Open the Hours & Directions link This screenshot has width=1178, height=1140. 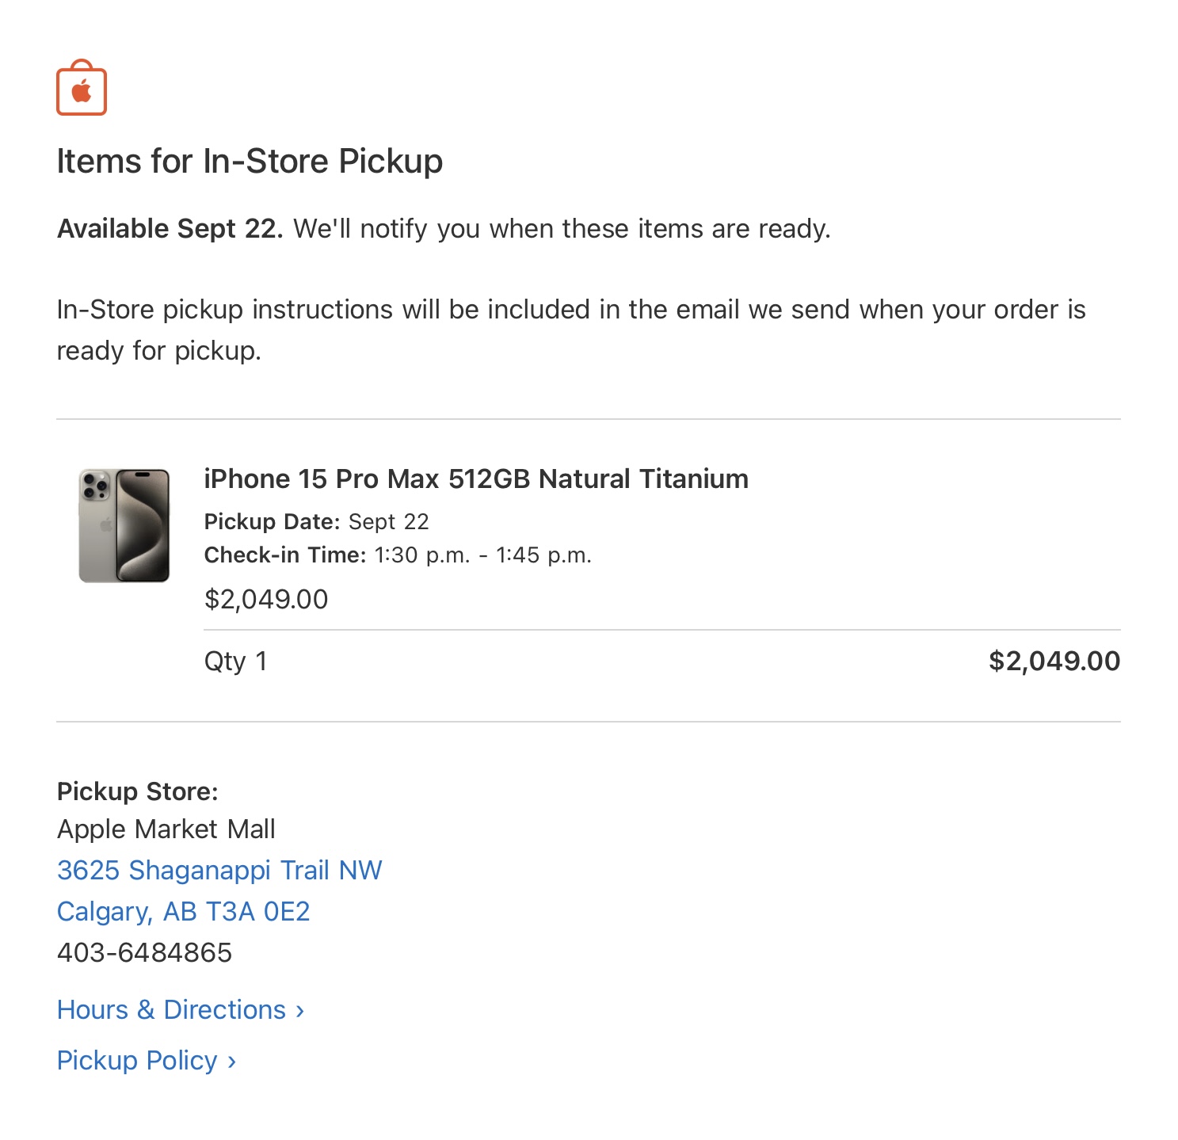click(171, 1009)
